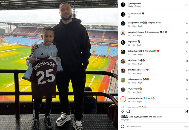Like rhys_sharpe's comment with the heart
Screen dimensions: 189x130
[x=187, y=90]
